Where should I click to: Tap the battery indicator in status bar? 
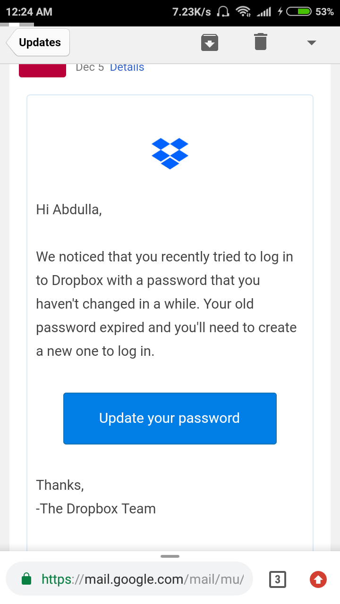(x=298, y=12)
